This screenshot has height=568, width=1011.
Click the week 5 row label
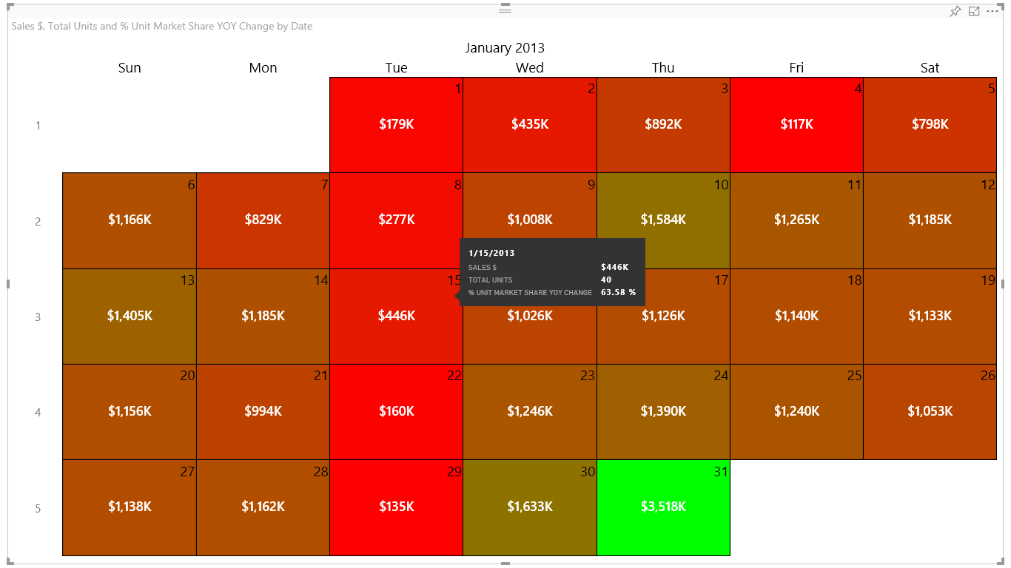coord(38,509)
